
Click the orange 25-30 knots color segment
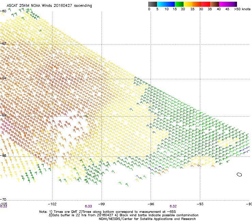click(x=197, y=4)
